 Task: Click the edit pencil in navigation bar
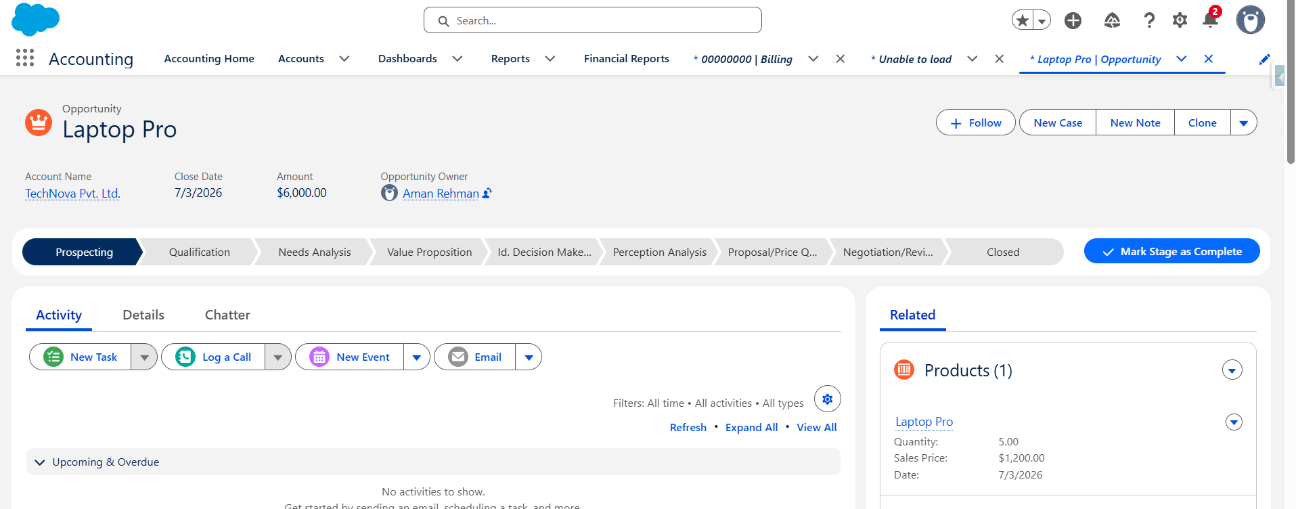coord(1264,59)
